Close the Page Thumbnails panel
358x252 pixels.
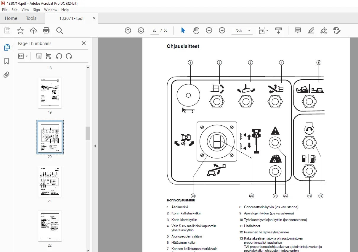[x=84, y=43]
